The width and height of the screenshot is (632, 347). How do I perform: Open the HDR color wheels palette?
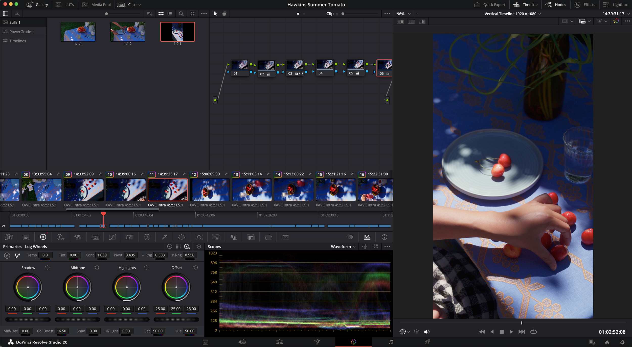pyautogui.click(x=60, y=237)
